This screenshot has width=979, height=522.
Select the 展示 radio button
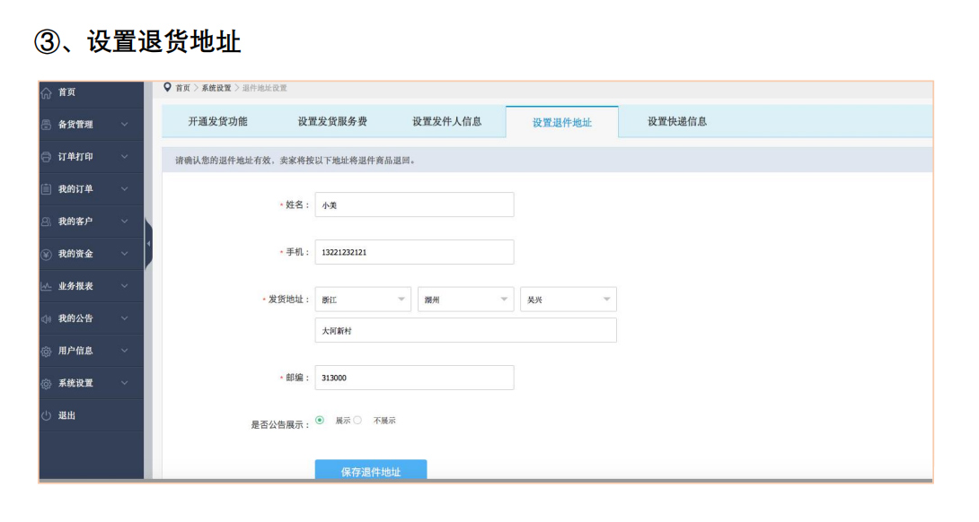pyautogui.click(x=320, y=421)
